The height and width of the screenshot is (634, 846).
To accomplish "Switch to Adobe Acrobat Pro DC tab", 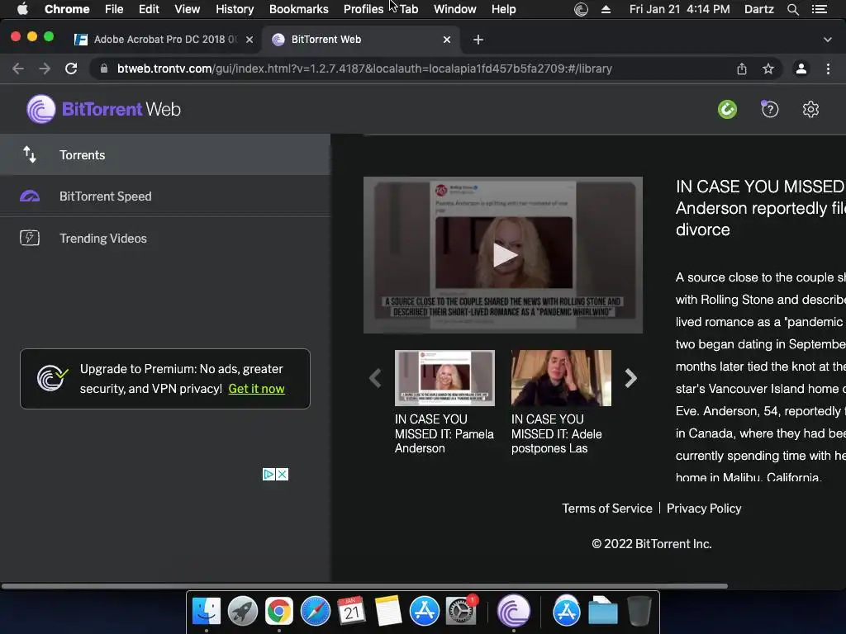I will pyautogui.click(x=164, y=40).
